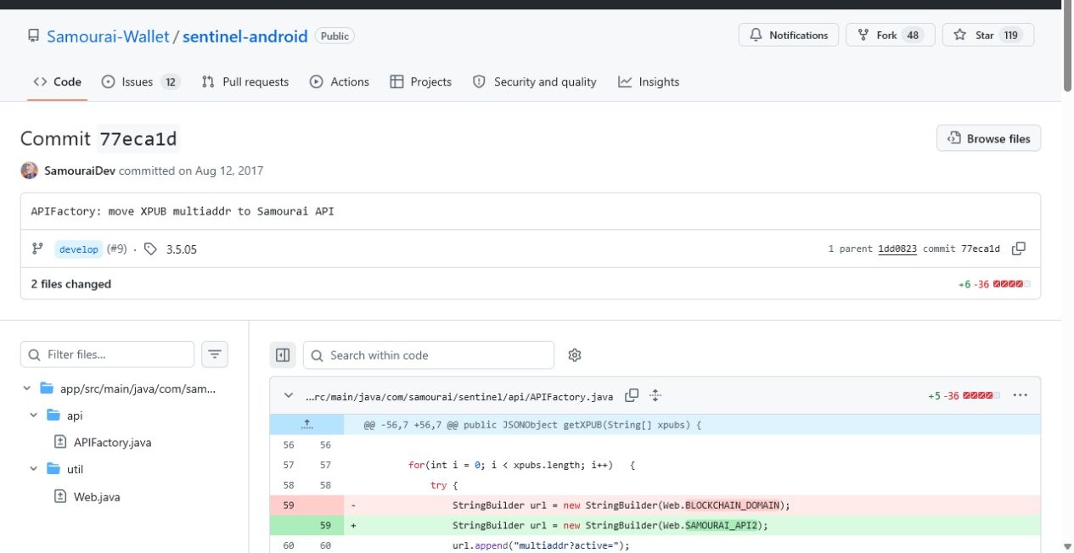This screenshot has height=553, width=1074.
Task: Open the develop branch label
Action: click(79, 249)
